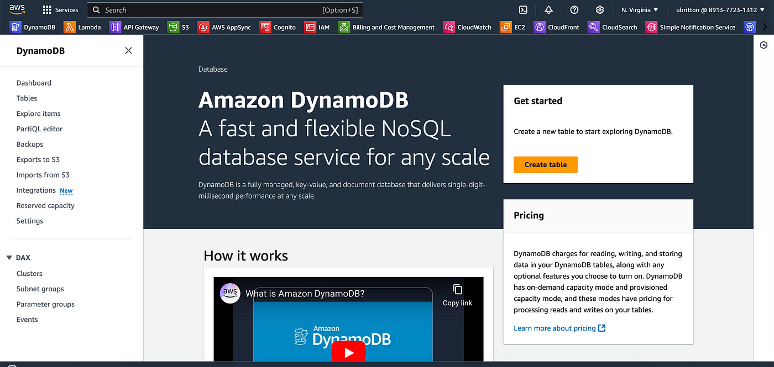Open DAX Events in the sidebar

27,320
